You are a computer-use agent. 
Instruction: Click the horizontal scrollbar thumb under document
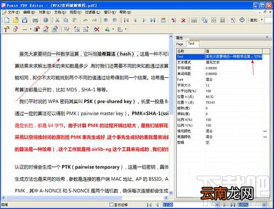tap(65, 198)
